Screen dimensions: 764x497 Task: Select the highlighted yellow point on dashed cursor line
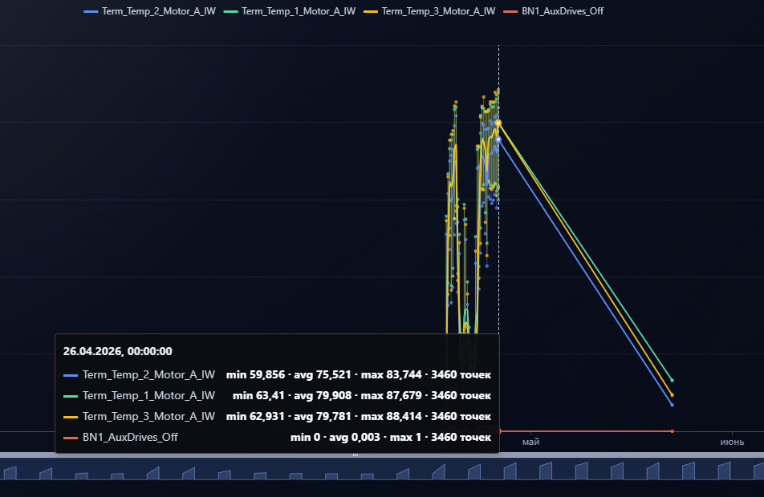tap(498, 123)
